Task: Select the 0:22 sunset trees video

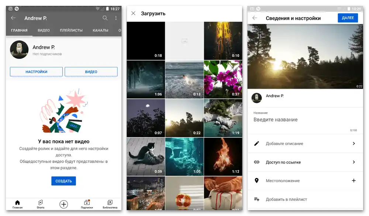Action: pos(184,118)
